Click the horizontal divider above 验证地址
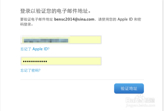Viewport: 164px width, 111px height. pos(82,80)
